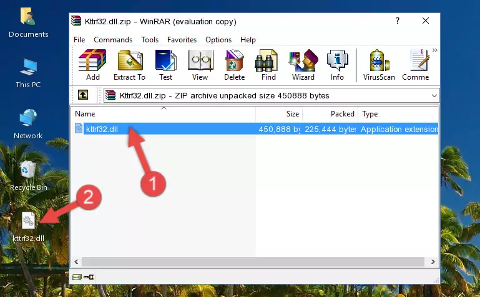Click the archive icon in address bar
This screenshot has height=297, width=480.
pos(110,95)
